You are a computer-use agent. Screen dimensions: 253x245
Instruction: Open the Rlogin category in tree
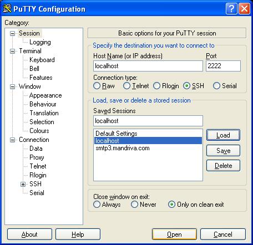pyautogui.click(x=38, y=175)
